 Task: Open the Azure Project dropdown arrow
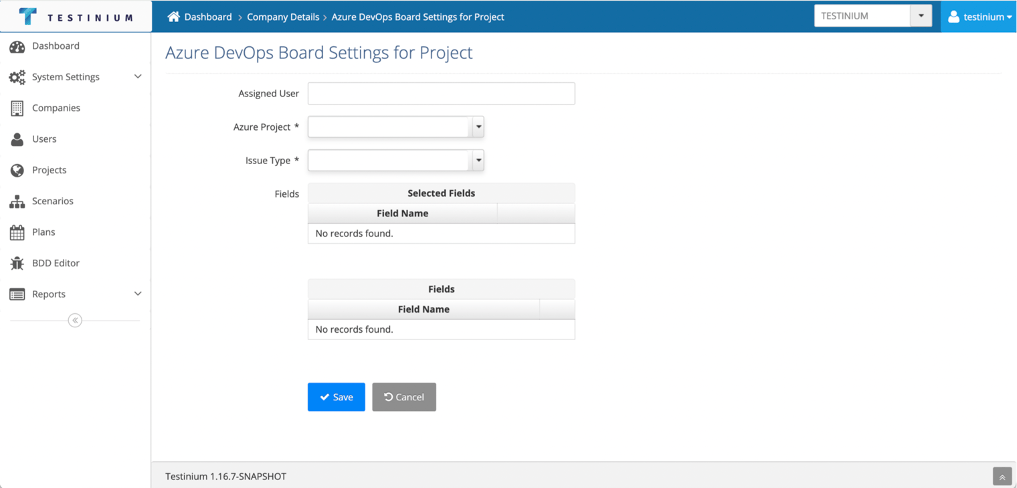(478, 127)
